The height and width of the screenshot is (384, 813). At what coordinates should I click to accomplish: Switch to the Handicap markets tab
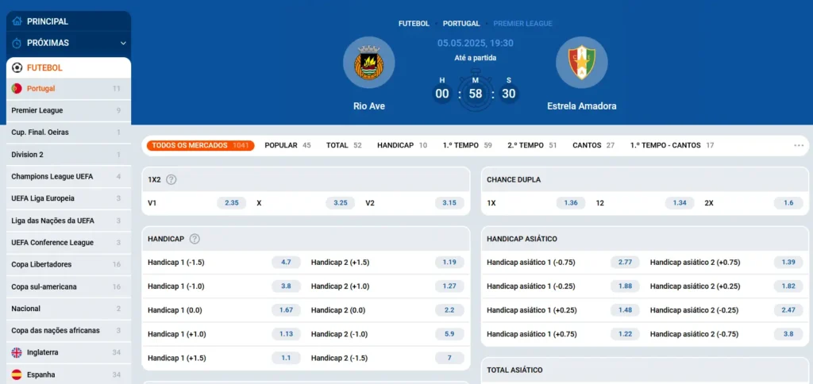click(403, 146)
